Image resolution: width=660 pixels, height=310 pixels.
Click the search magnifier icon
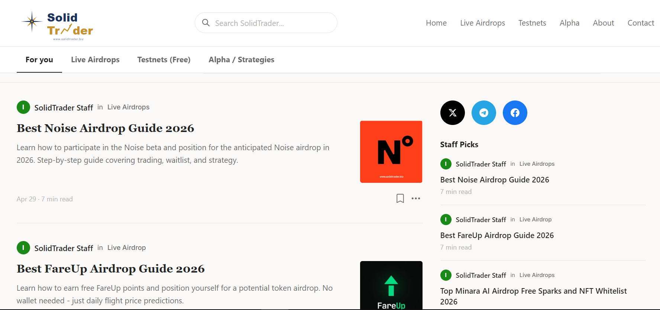point(206,23)
